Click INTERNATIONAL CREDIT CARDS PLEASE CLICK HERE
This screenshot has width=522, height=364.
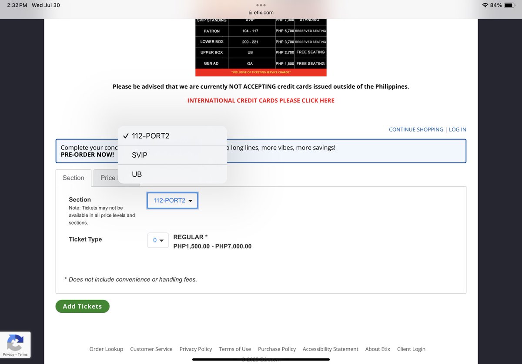261,100
